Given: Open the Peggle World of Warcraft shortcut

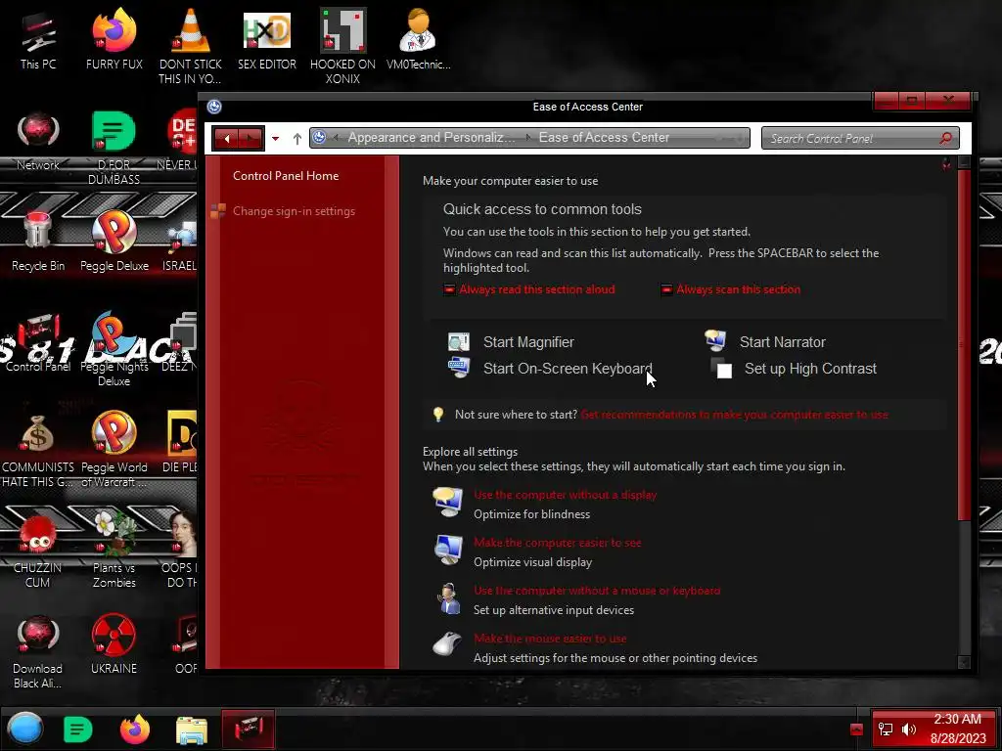Looking at the screenshot, I should [x=114, y=449].
